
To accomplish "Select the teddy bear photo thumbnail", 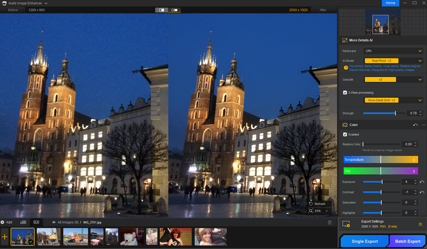I will pyautogui.click(x=132, y=237).
